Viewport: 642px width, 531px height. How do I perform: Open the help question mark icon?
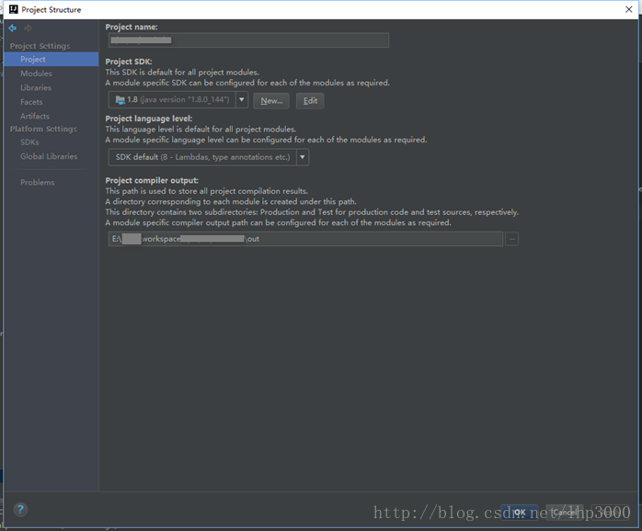click(20, 510)
